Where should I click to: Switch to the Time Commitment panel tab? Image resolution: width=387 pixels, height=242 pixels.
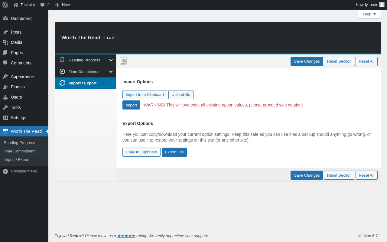[x=86, y=72]
